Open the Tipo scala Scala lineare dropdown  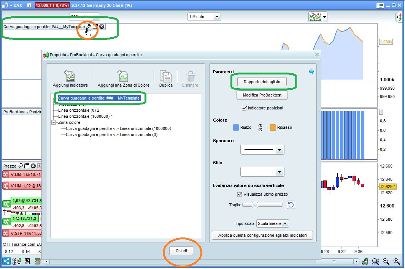coord(273,223)
